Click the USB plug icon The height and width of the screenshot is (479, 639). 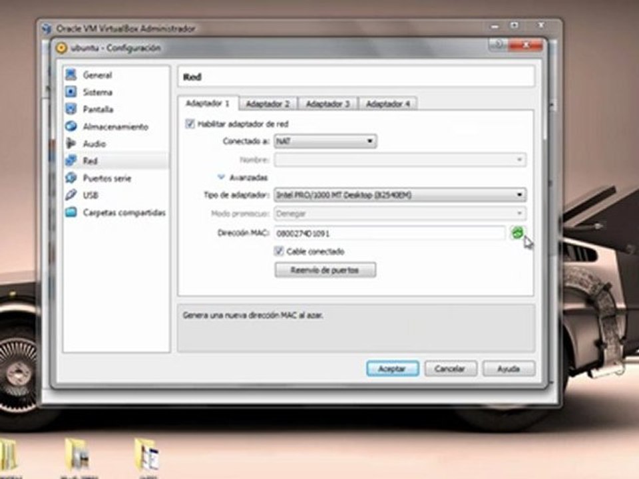point(71,195)
